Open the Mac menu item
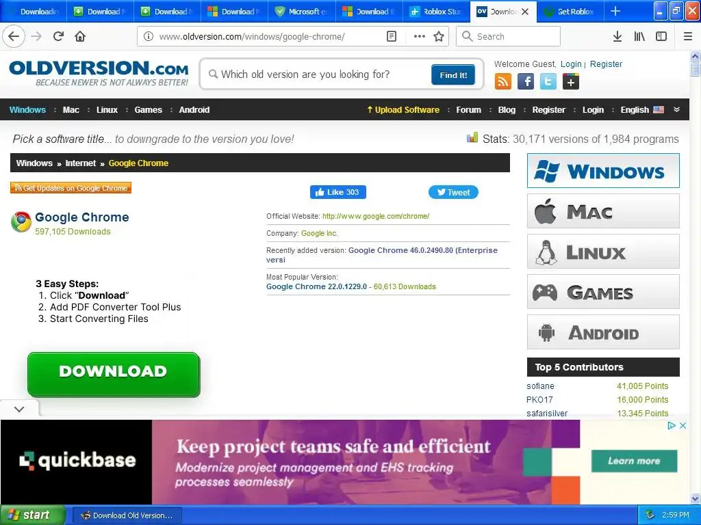This screenshot has width=701, height=525. [x=71, y=110]
